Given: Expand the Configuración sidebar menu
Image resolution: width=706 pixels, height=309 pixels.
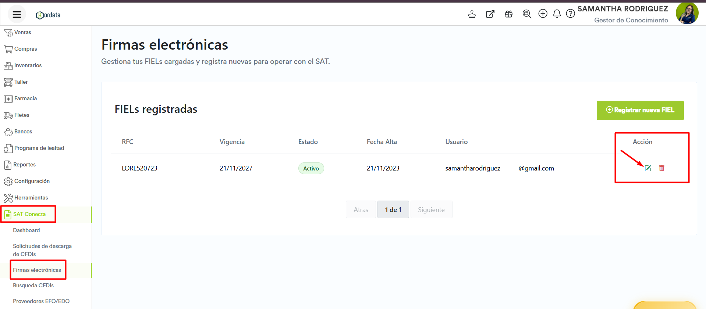Looking at the screenshot, I should tap(32, 181).
